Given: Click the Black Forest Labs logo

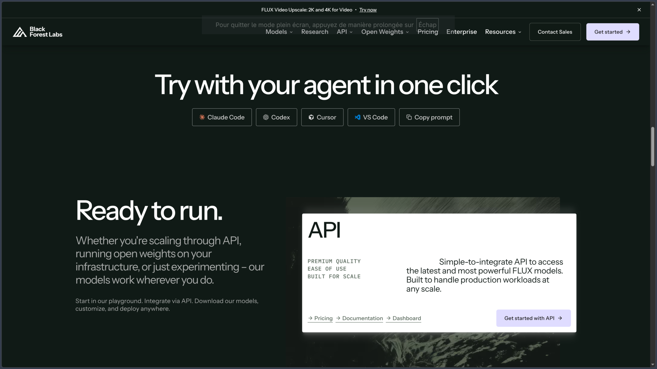Looking at the screenshot, I should pyautogui.click(x=38, y=32).
